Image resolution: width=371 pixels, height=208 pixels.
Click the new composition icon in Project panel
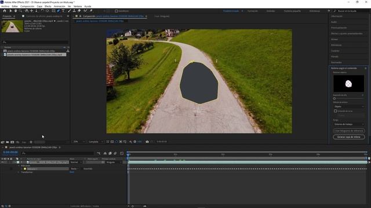[12, 142]
